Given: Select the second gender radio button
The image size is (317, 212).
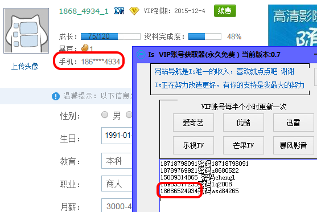Looking at the screenshot, I should click(129, 115).
